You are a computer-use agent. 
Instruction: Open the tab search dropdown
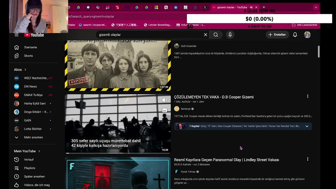(x=316, y=7)
